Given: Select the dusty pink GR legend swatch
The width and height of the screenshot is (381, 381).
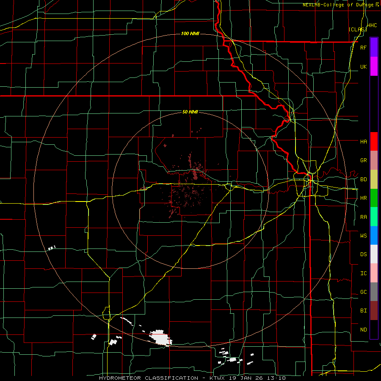Looking at the screenshot, I should tap(374, 160).
